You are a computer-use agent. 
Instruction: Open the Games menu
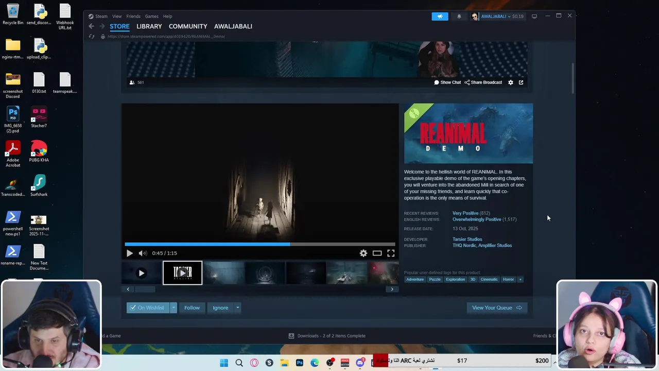click(151, 16)
